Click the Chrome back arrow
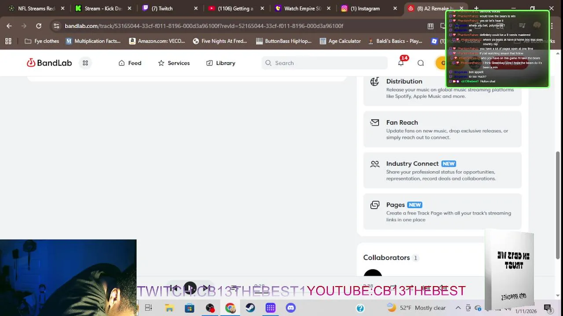The image size is (563, 316). (9, 26)
